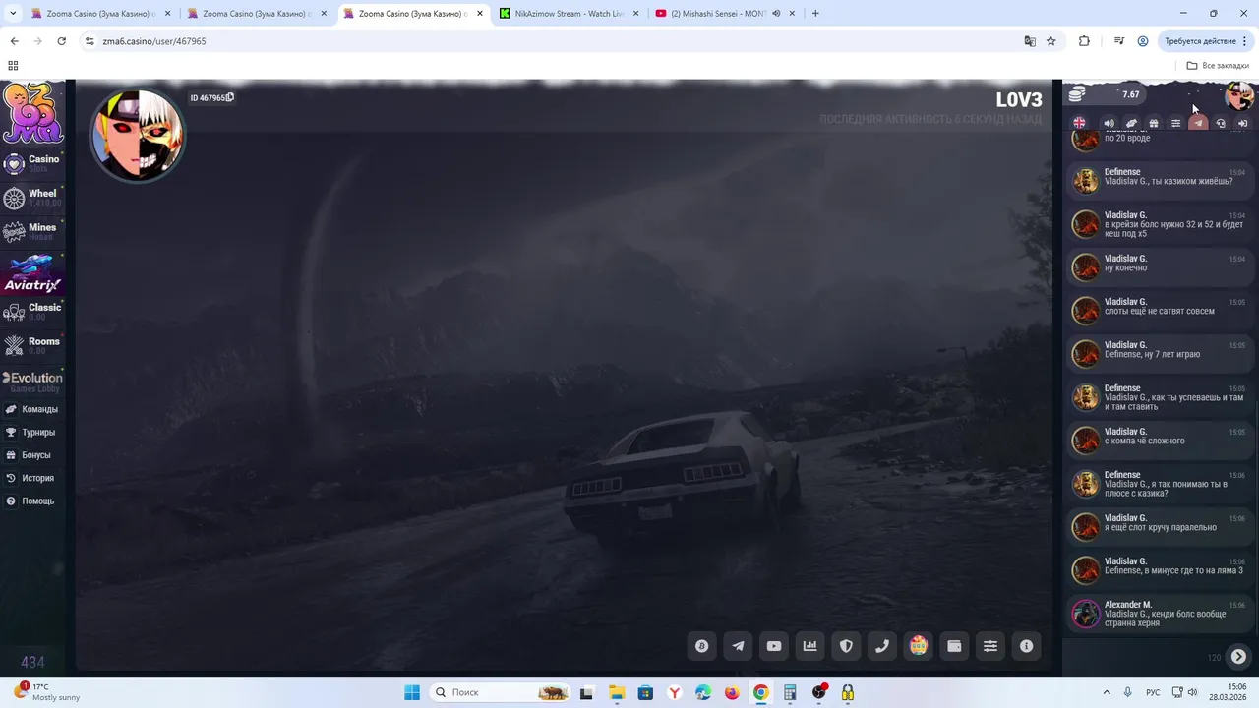Click the shield icon in profile toolbar
The image size is (1259, 708).
tap(846, 646)
